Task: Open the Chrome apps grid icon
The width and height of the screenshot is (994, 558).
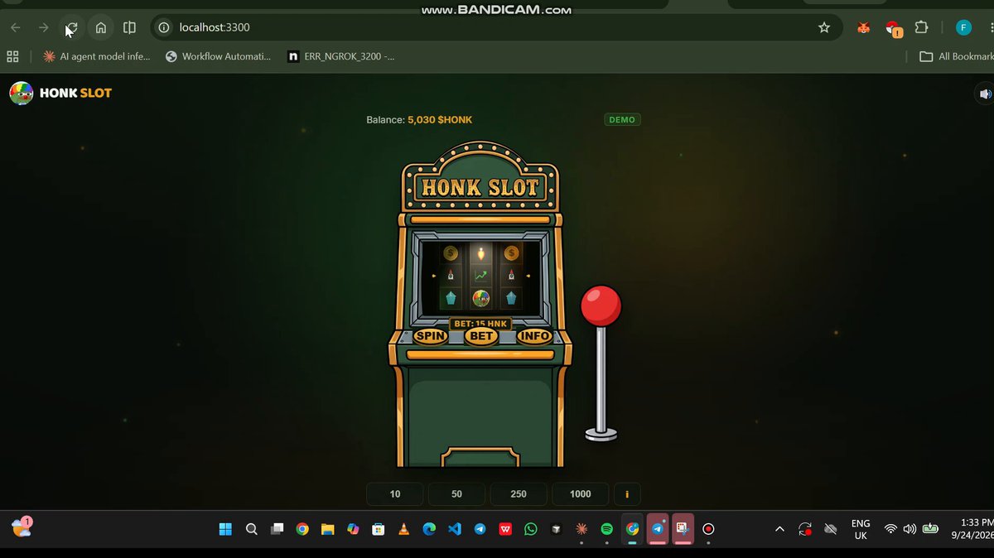Action: click(12, 56)
